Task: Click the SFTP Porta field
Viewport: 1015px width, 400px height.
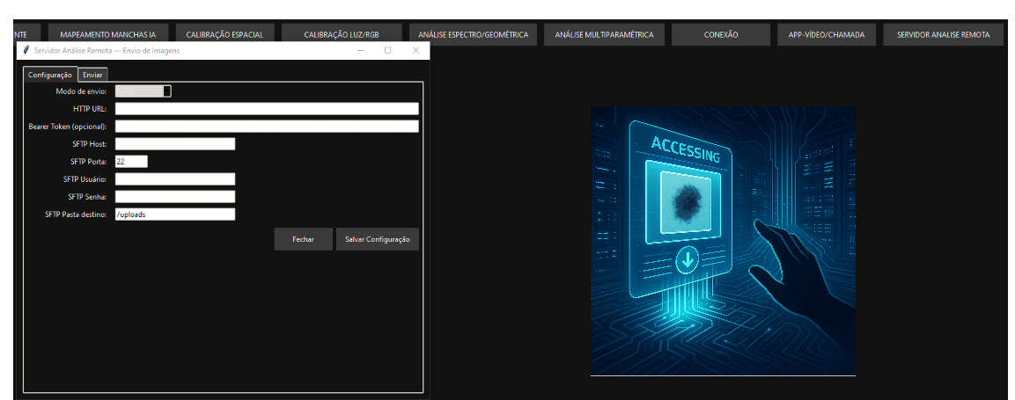Action: point(131,162)
